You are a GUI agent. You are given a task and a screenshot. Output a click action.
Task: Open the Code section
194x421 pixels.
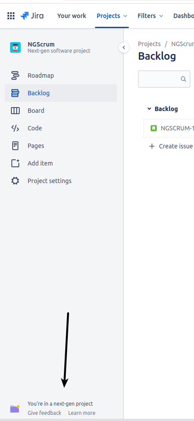click(x=61, y=128)
